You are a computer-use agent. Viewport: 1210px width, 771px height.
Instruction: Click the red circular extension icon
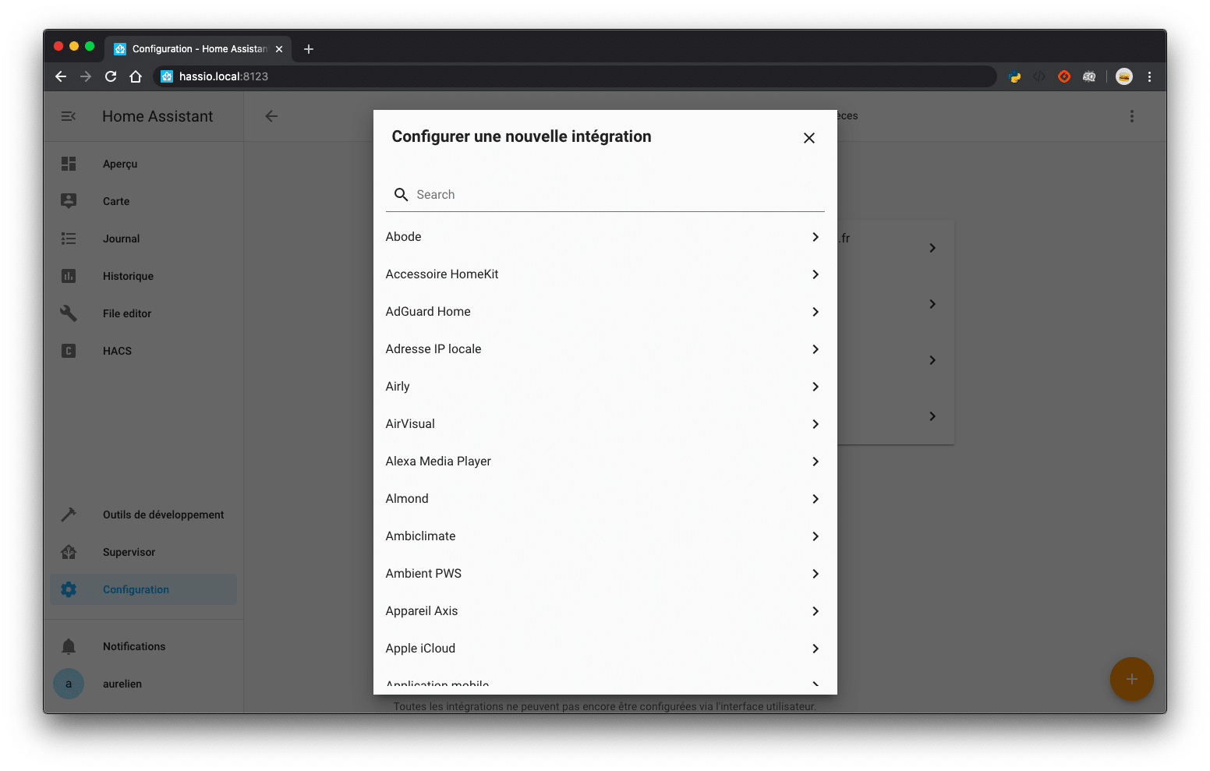[1064, 76]
